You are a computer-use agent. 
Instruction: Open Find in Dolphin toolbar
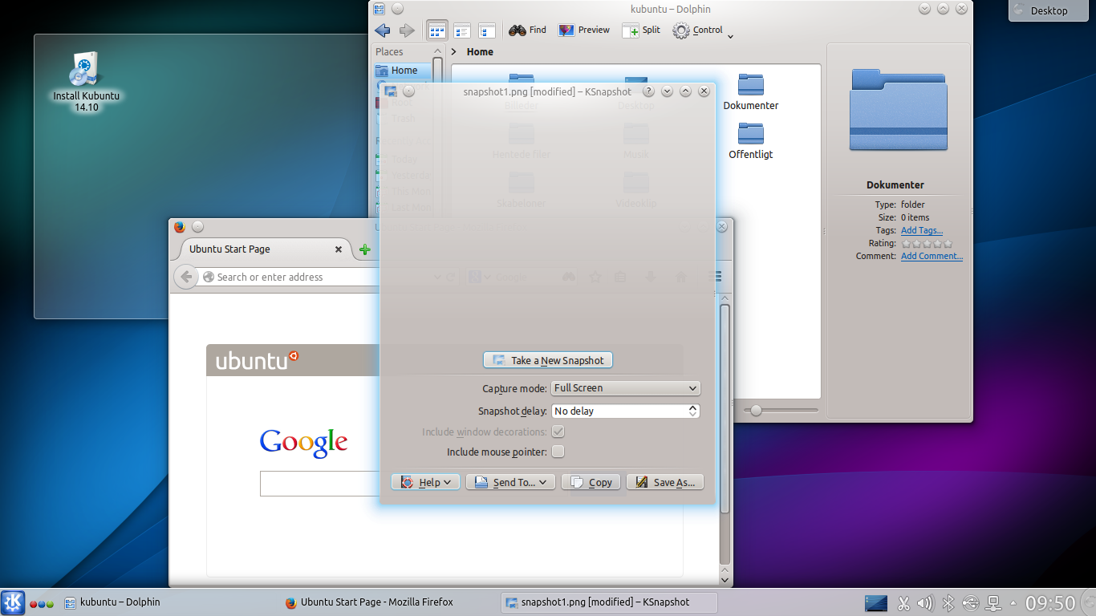[x=527, y=30]
